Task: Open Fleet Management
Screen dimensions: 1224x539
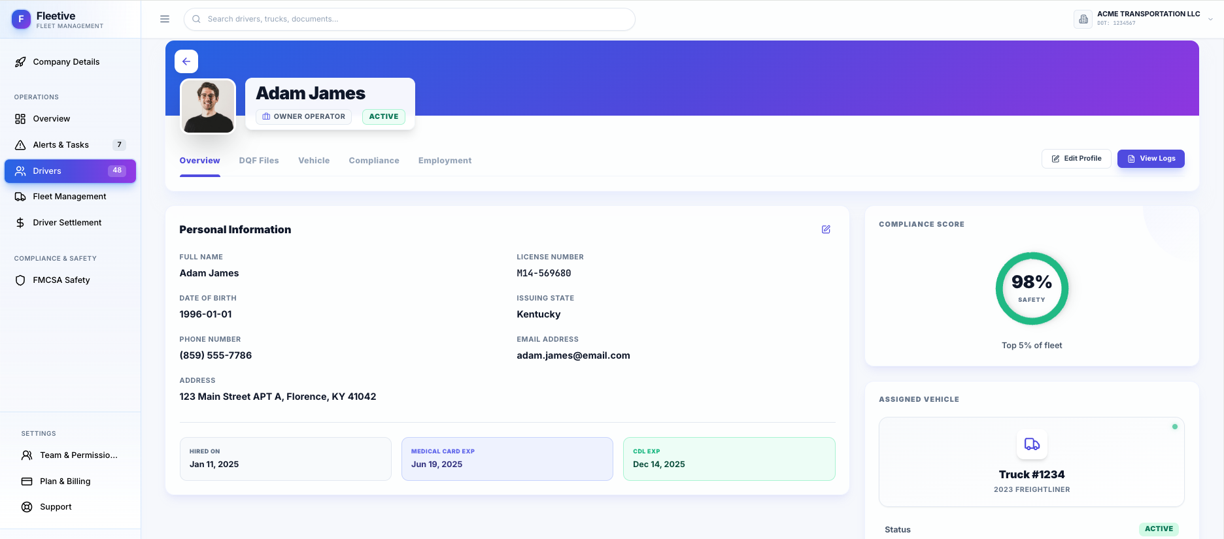Action: (70, 197)
